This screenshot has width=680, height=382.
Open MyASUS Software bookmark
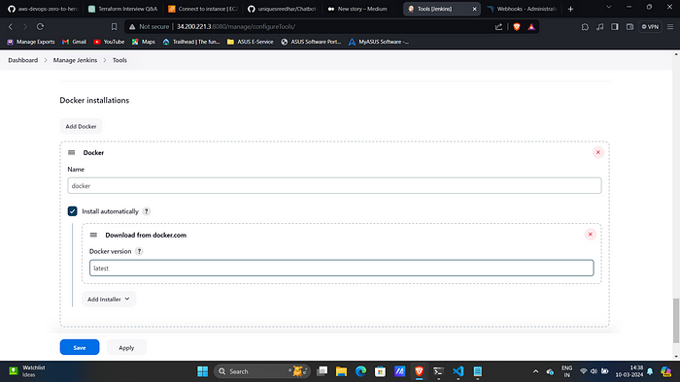point(379,42)
